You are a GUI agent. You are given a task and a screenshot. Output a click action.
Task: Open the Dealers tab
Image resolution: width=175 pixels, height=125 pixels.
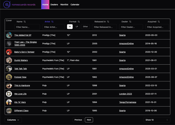pyautogui.click(x=54, y=5)
